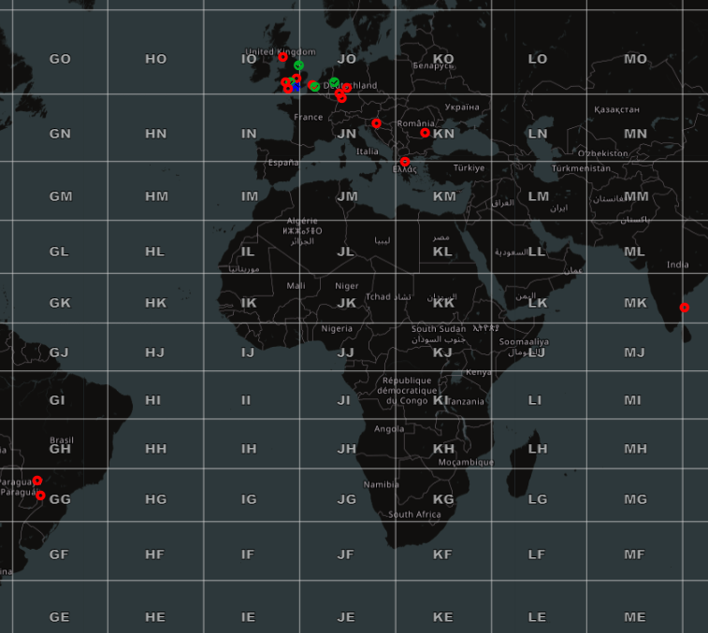Click green check marker left of Deutschland text
The width and height of the screenshot is (708, 633).
[315, 87]
